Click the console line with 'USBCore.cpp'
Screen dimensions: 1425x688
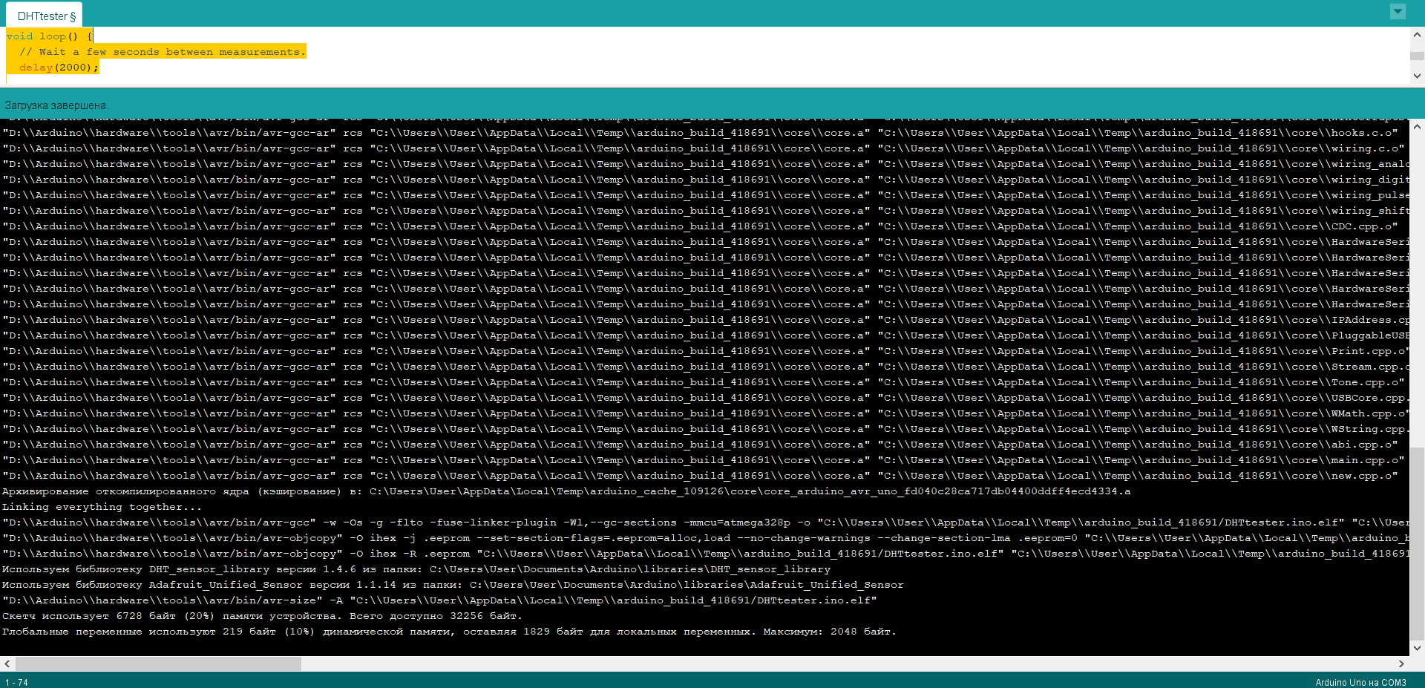[705, 398]
